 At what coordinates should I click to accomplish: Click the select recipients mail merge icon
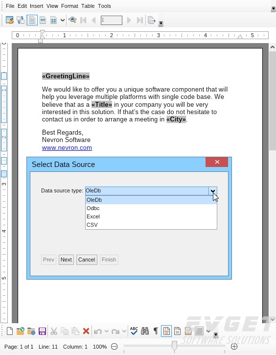[9, 20]
